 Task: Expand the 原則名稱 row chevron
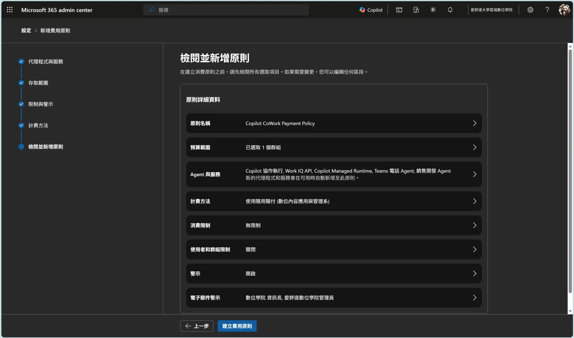coord(475,123)
